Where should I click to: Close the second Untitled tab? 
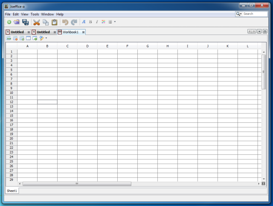click(55, 32)
